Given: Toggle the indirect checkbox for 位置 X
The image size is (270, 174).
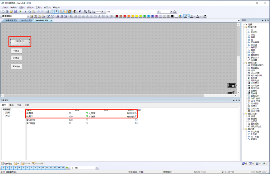Looking at the screenshot, I should tap(136, 113).
